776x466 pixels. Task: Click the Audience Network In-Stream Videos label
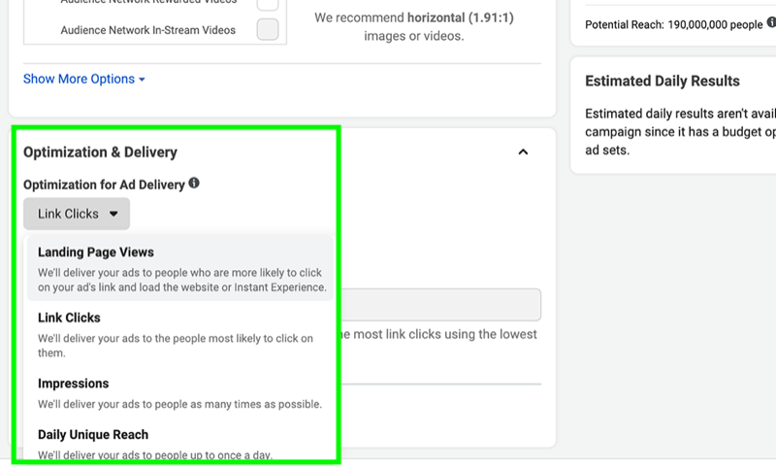click(x=147, y=30)
